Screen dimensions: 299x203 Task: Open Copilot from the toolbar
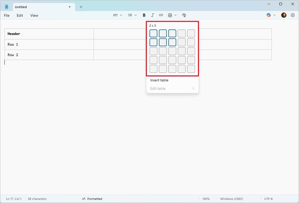(268, 15)
